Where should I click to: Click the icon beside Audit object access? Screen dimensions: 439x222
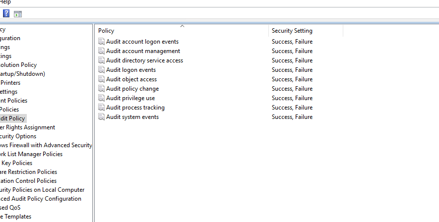tap(102, 79)
